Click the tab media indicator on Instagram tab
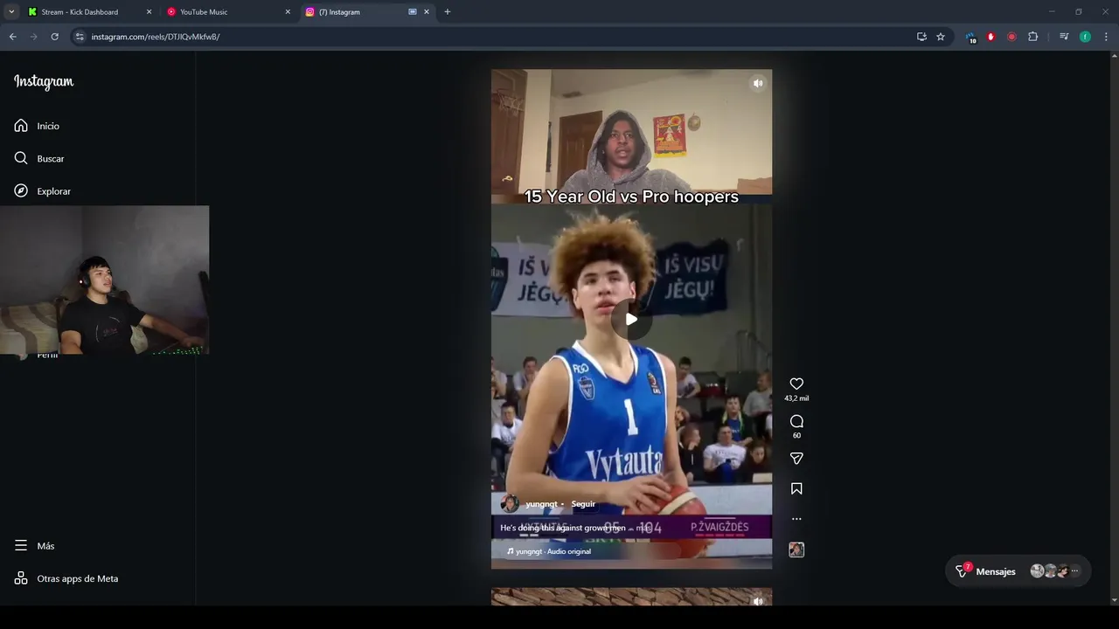Screen dimensions: 1119x629 [413, 12]
